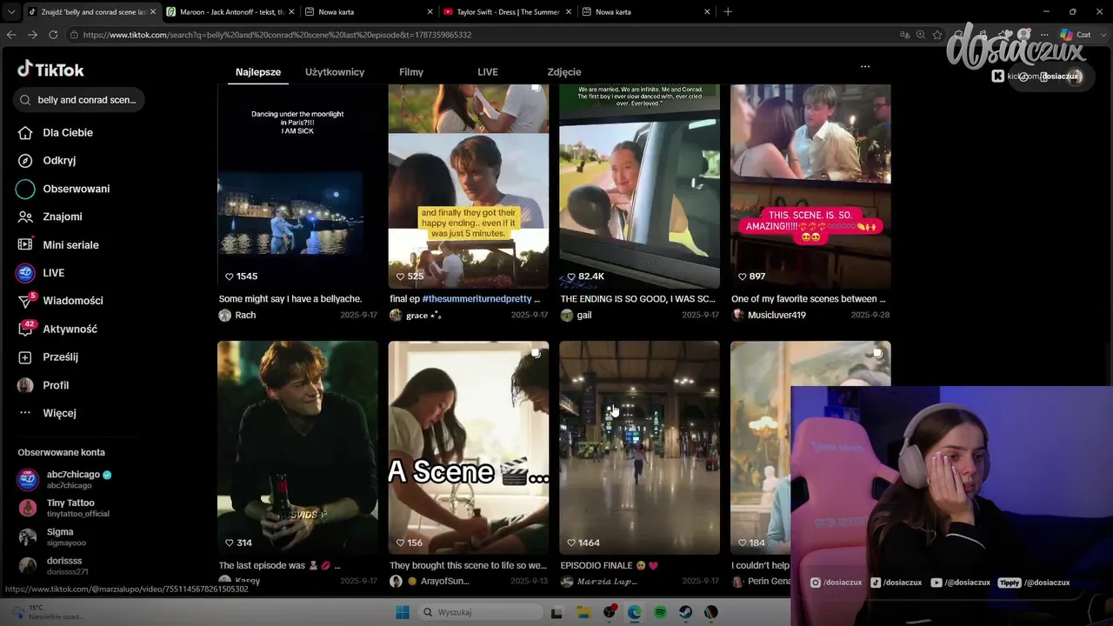Open the #thesummeriturnedpretty hashtag link
The width and height of the screenshot is (1113, 626).
pyautogui.click(x=477, y=299)
